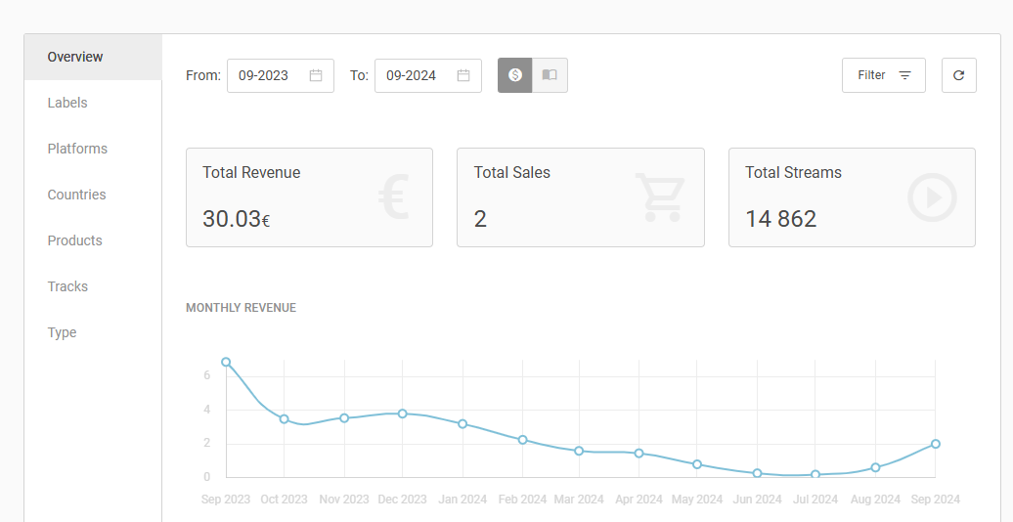Click the play icon in Total Streams
This screenshot has height=522, width=1013.
(x=932, y=197)
